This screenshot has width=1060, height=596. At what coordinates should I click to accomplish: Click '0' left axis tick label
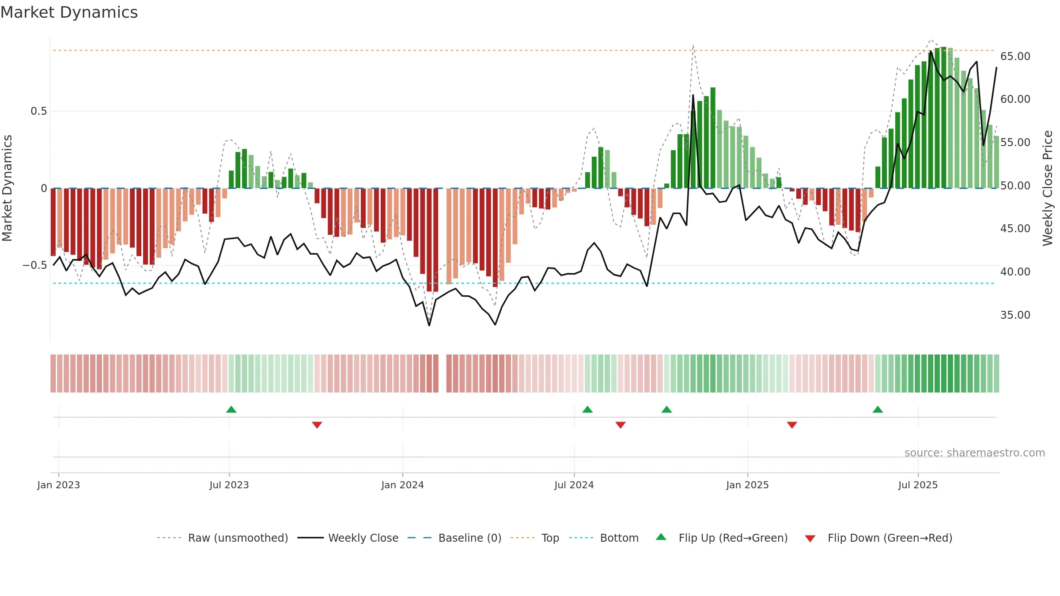[x=44, y=189]
